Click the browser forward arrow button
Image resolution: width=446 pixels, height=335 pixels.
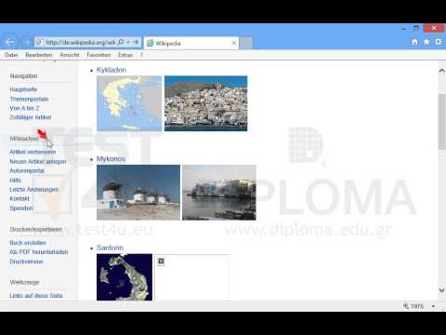(x=26, y=42)
